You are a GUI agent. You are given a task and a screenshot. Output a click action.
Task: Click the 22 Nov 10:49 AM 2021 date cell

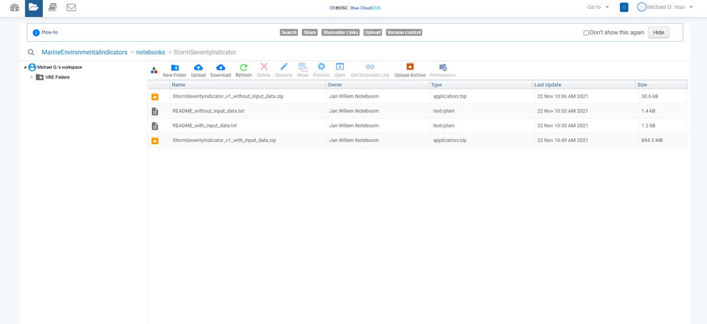[562, 140]
